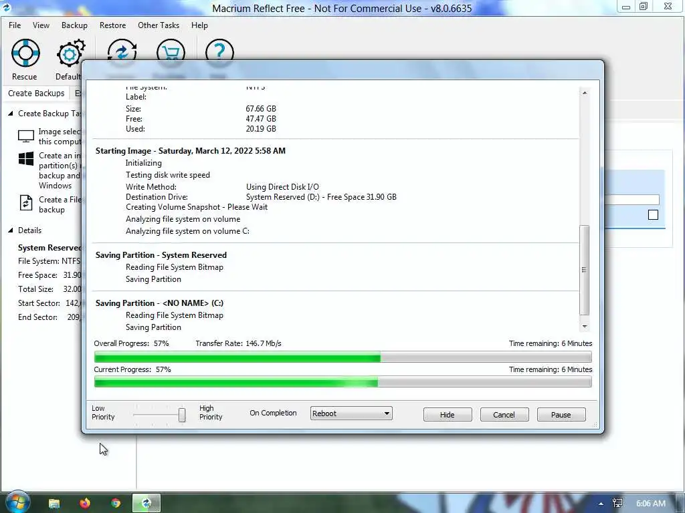Select Macrium Reflect taskbar button
Viewport: 685px width, 513px height.
tap(146, 504)
